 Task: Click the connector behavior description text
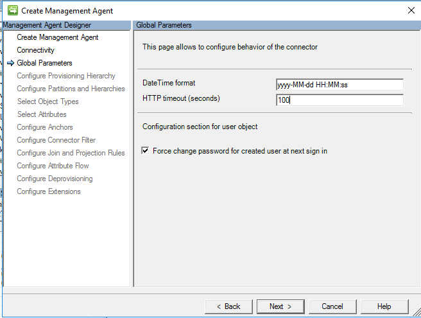(230, 47)
